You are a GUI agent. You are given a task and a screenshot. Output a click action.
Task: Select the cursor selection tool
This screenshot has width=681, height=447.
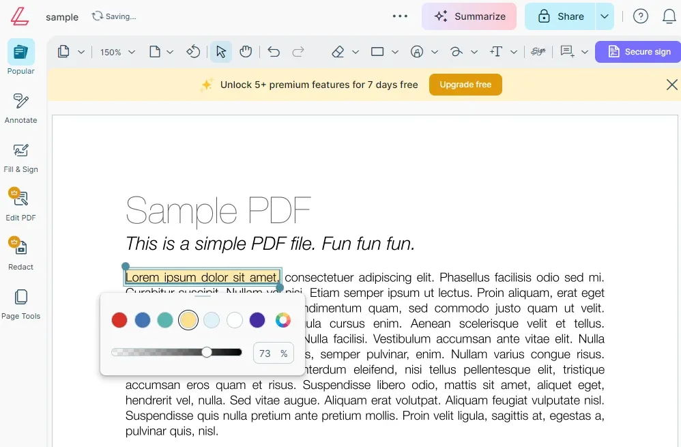tap(220, 51)
